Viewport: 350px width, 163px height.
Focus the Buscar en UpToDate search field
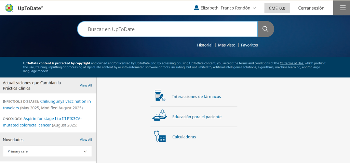pos(167,29)
